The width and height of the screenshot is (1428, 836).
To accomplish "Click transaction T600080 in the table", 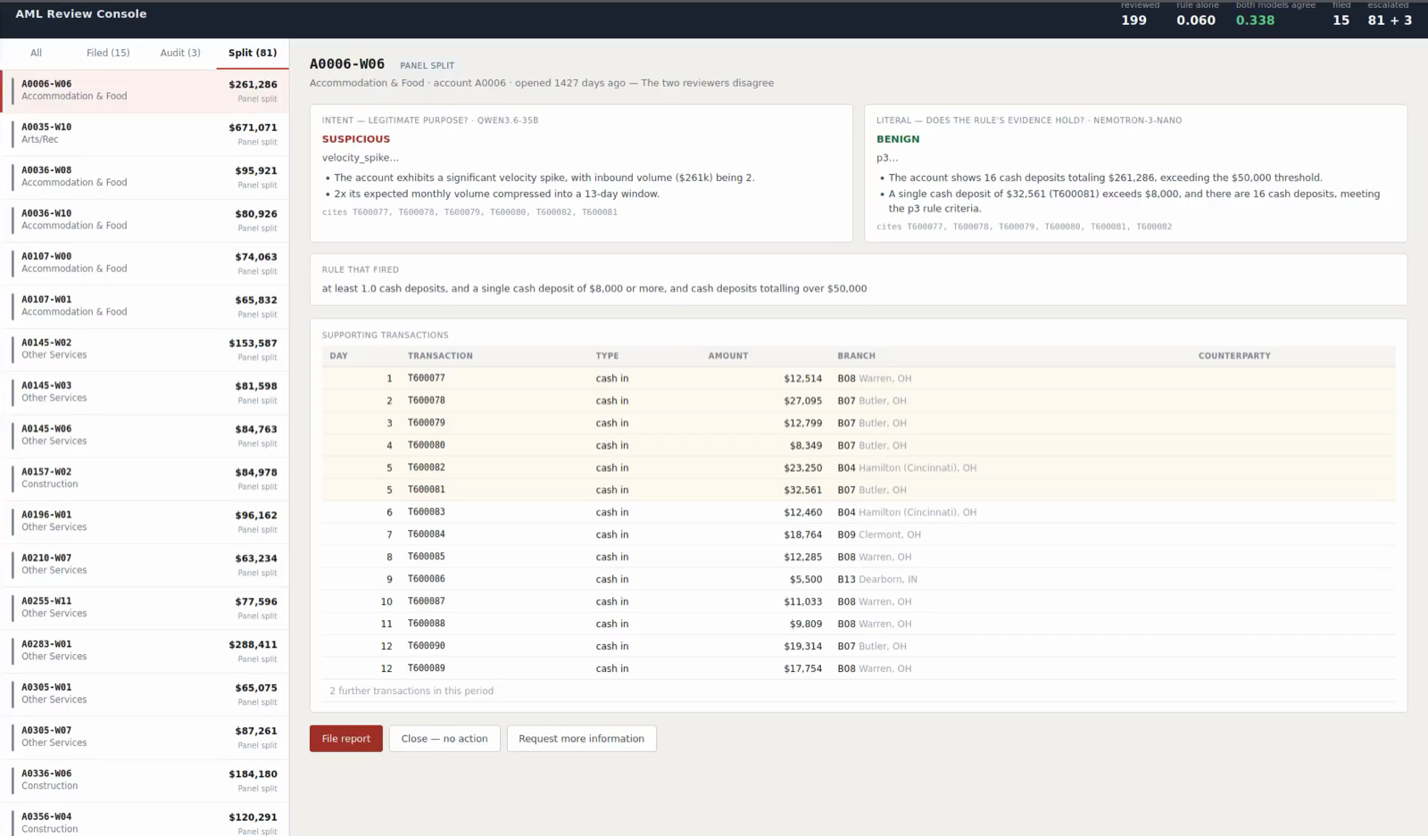I will (x=859, y=445).
